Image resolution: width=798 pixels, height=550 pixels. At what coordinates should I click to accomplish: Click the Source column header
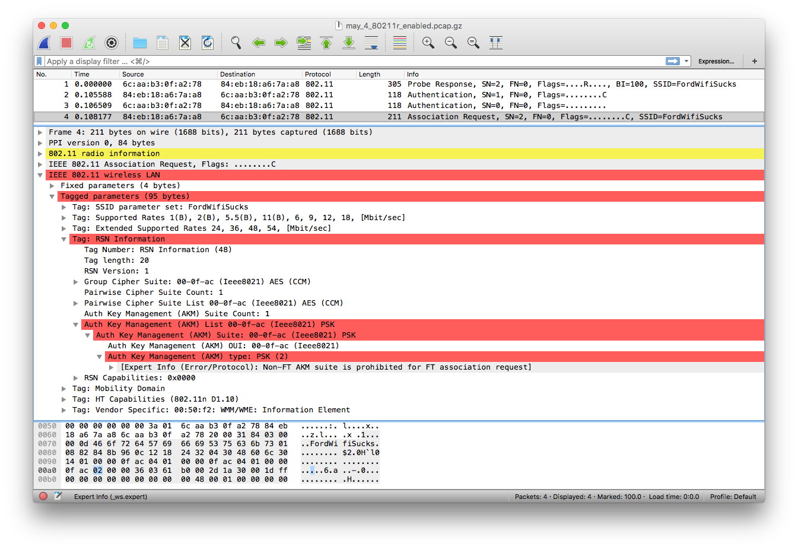[x=133, y=74]
